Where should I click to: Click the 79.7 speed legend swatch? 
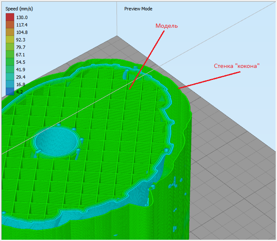point(10,47)
